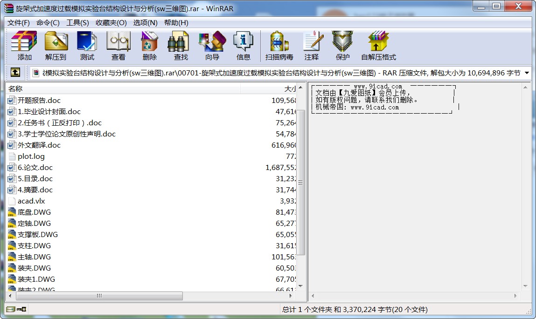
Task: Click the DWG icon beside 主轴.DWG
Action: (x=12, y=257)
